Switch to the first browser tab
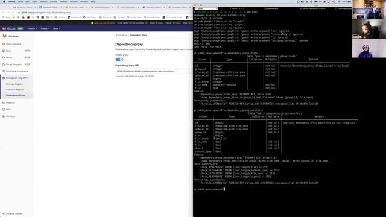The image size is (386, 217). (24, 7)
